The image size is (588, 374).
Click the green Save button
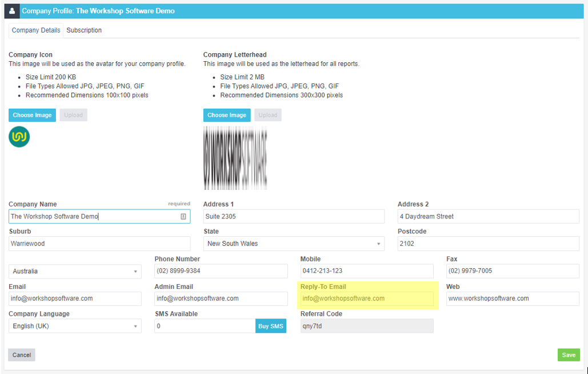click(569, 355)
